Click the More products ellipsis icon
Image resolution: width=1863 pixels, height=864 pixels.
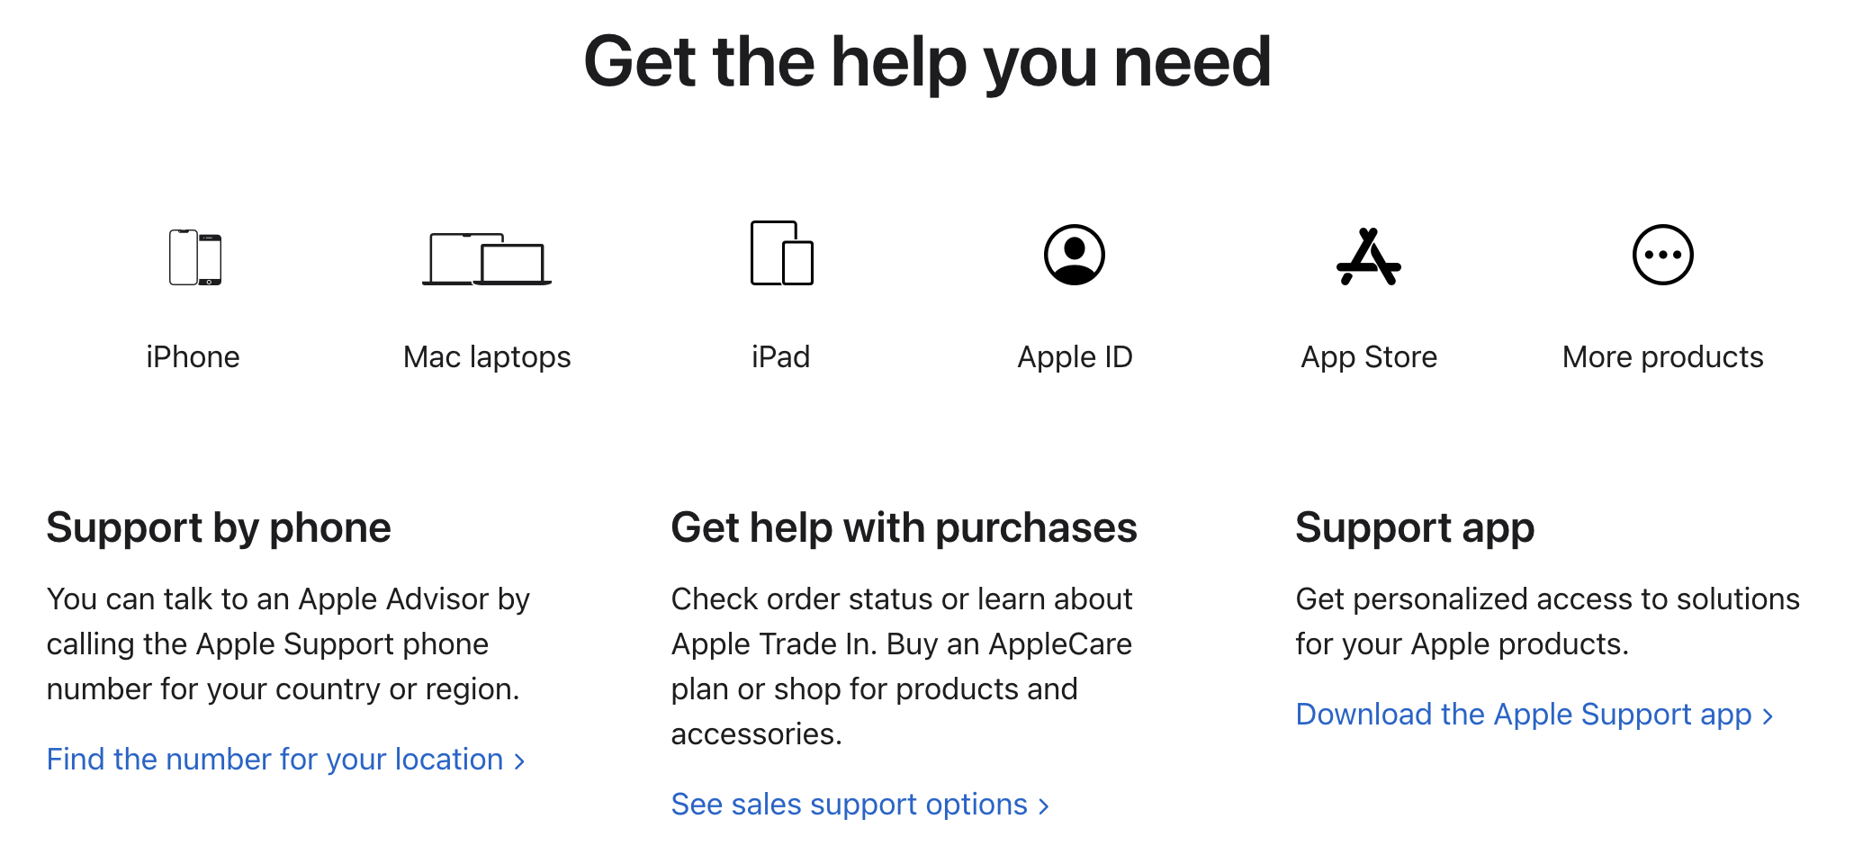tap(1663, 255)
